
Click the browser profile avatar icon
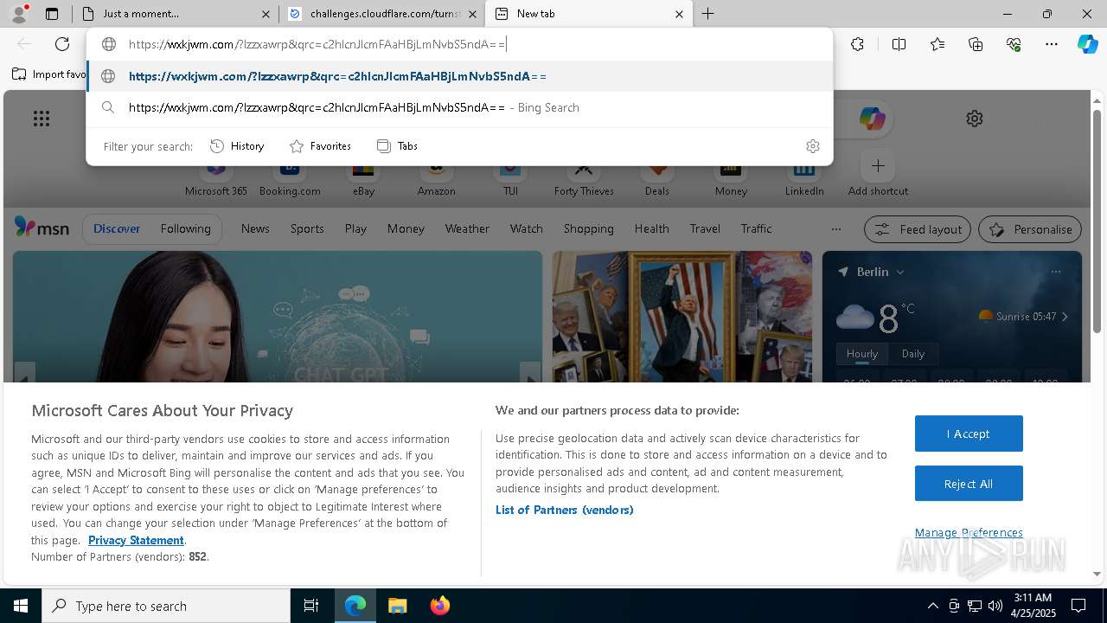[x=19, y=13]
